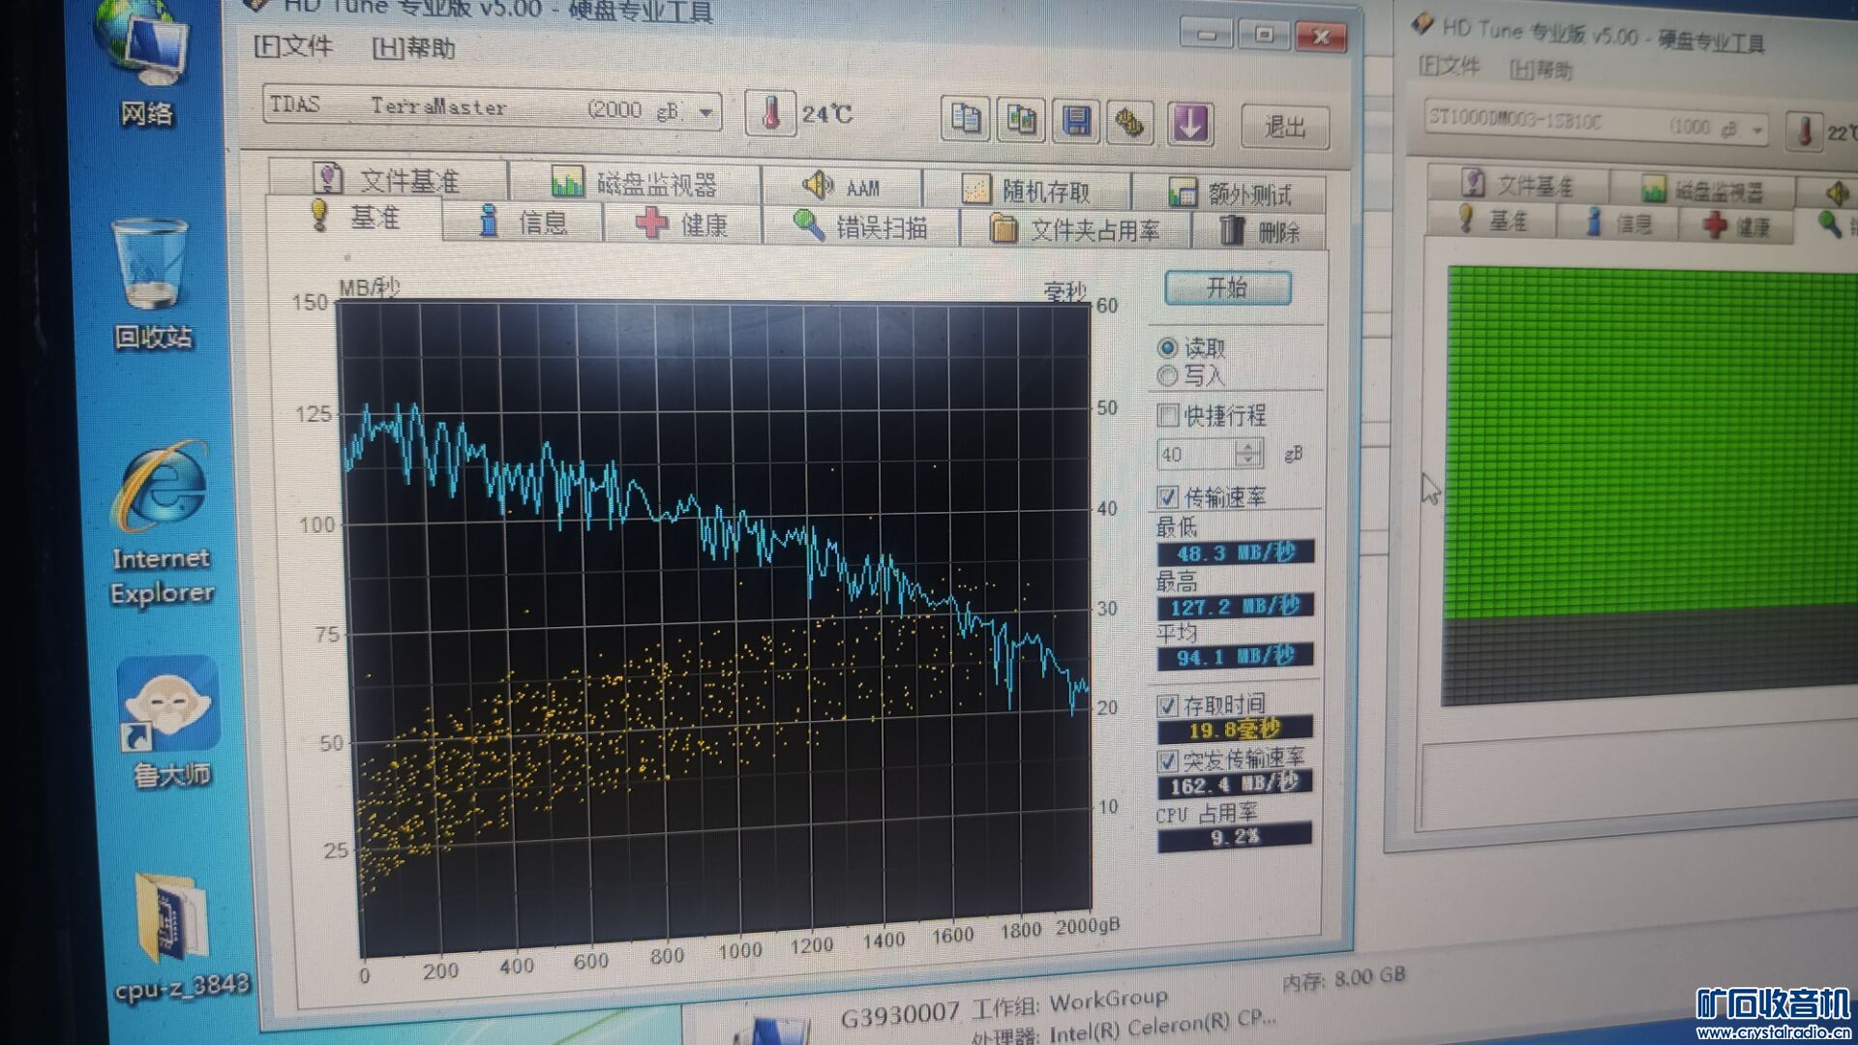1858x1045 pixels.
Task: Click the 19.8毫秒 access time value
Action: point(1235,730)
